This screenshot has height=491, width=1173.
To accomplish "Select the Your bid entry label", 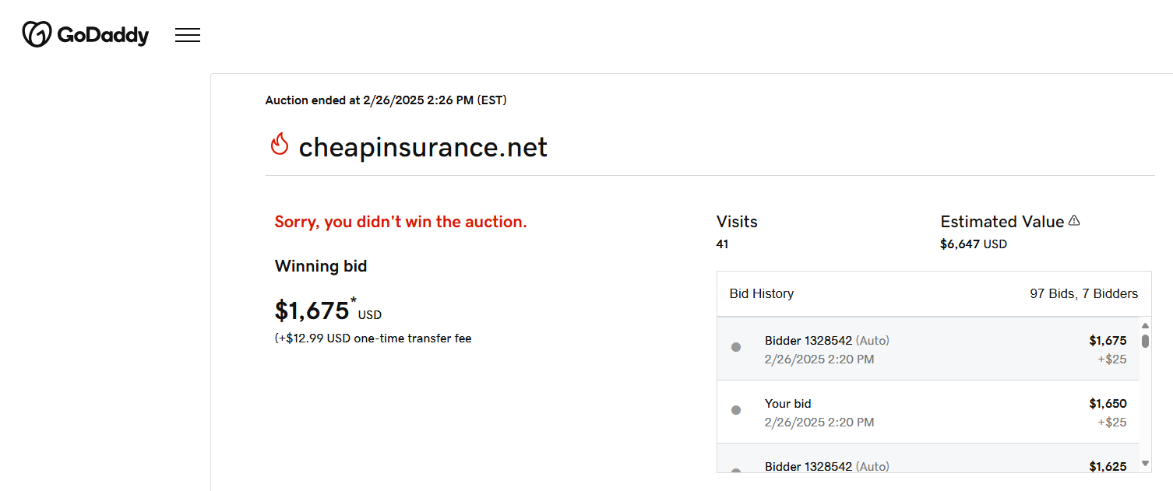I will pos(787,403).
